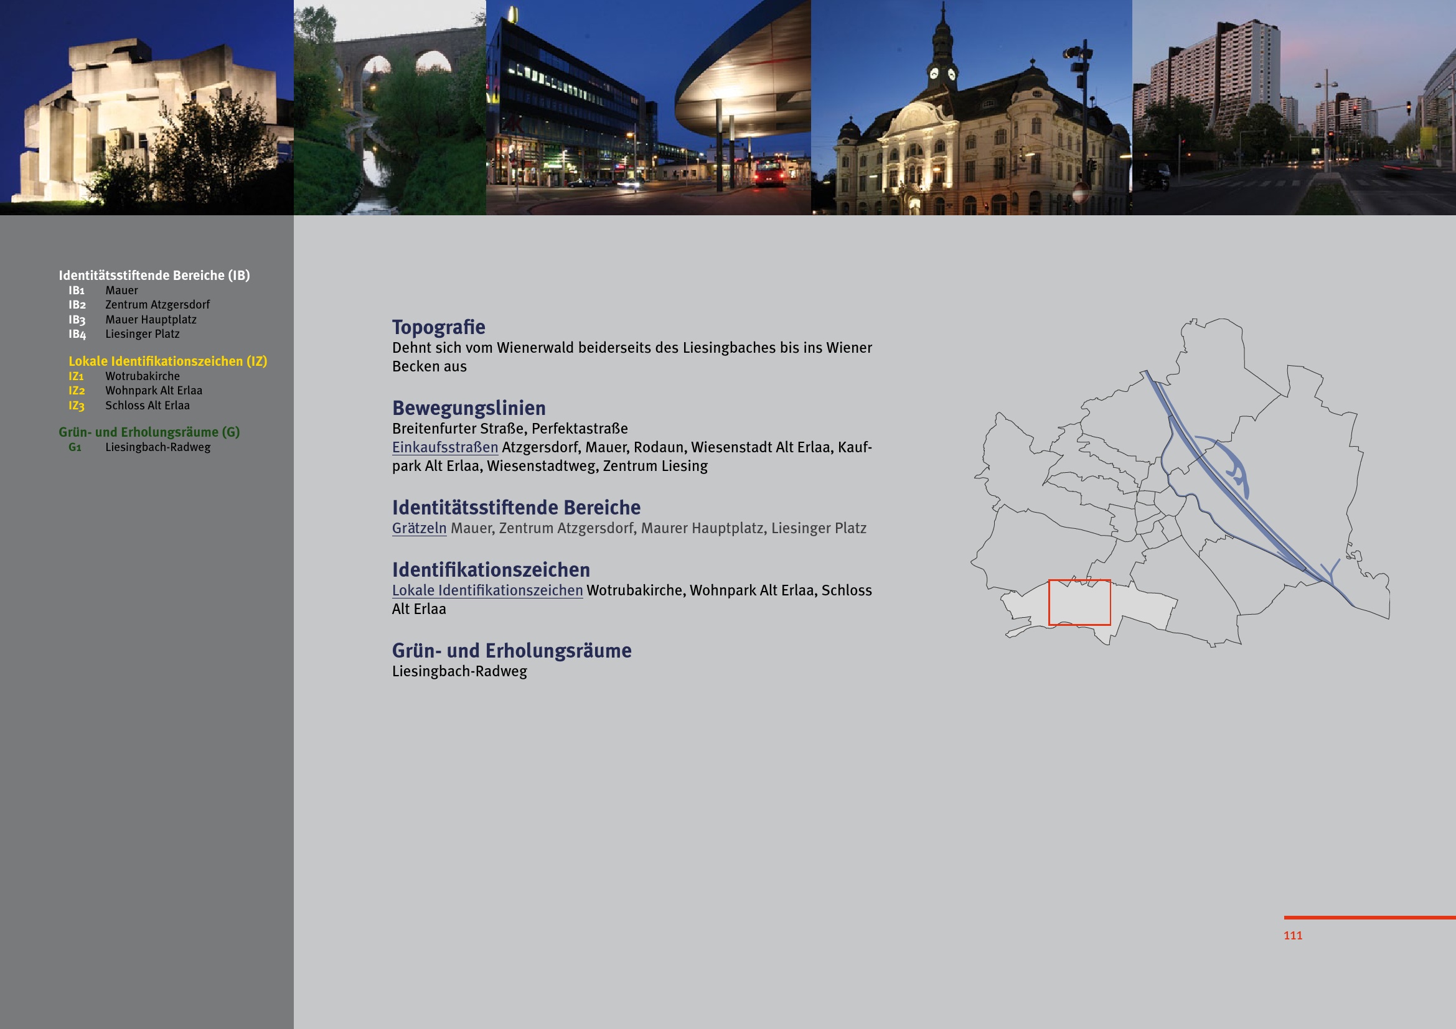The width and height of the screenshot is (1456, 1029).
Task: Click the historic town hall photo
Action: point(971,108)
